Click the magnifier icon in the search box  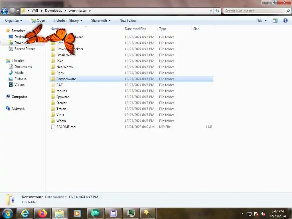(x=288, y=11)
